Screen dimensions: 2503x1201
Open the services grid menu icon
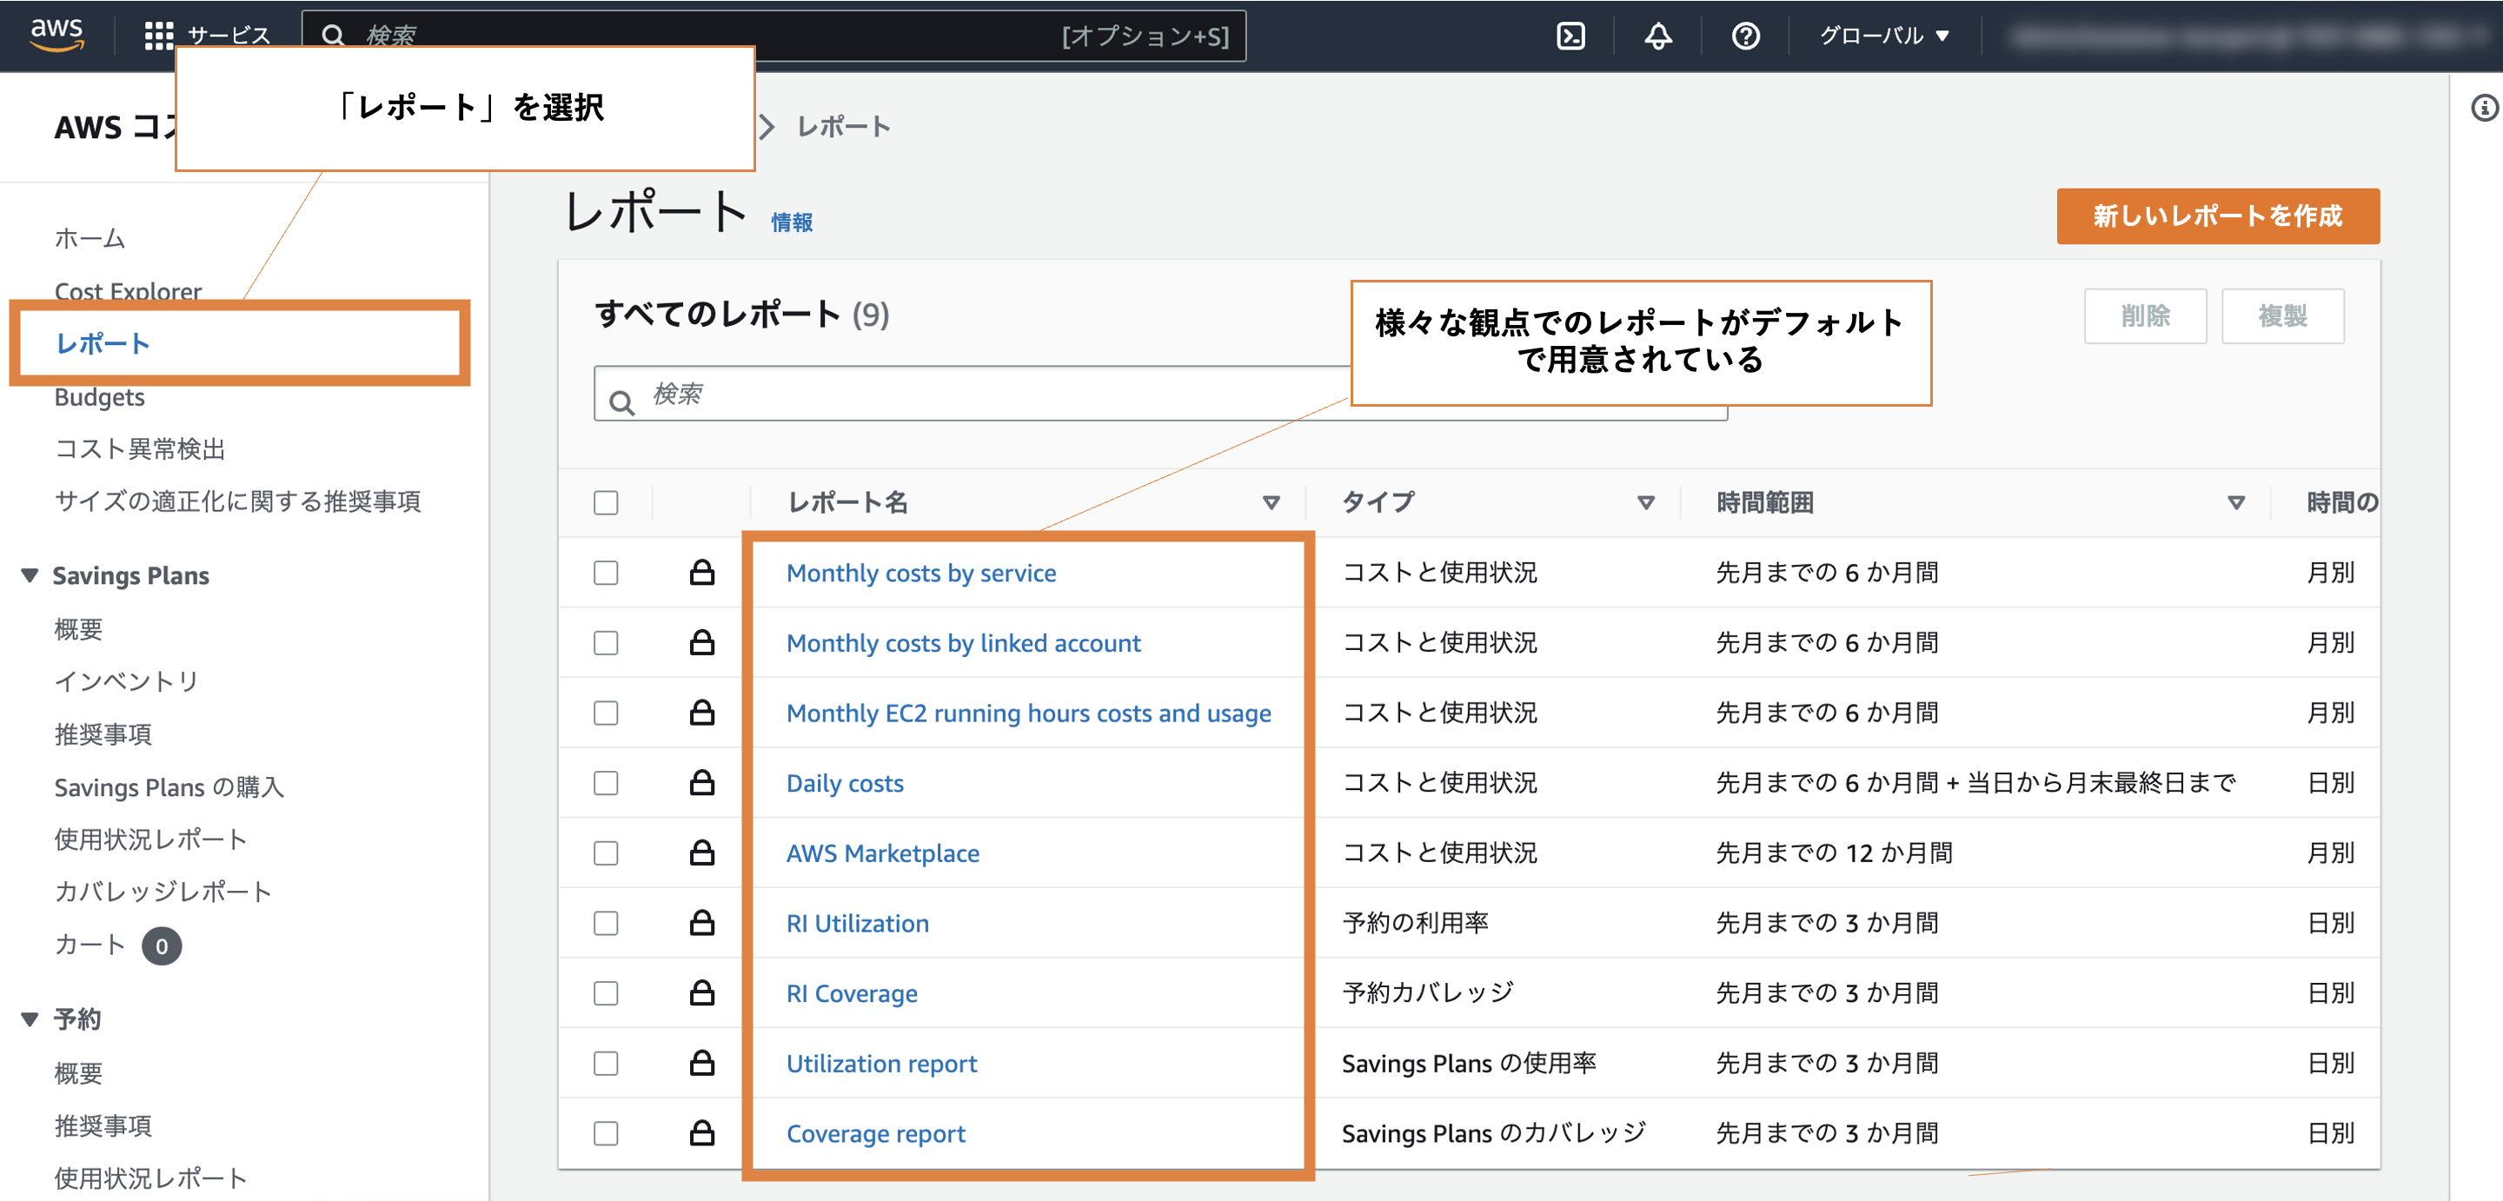[158, 36]
